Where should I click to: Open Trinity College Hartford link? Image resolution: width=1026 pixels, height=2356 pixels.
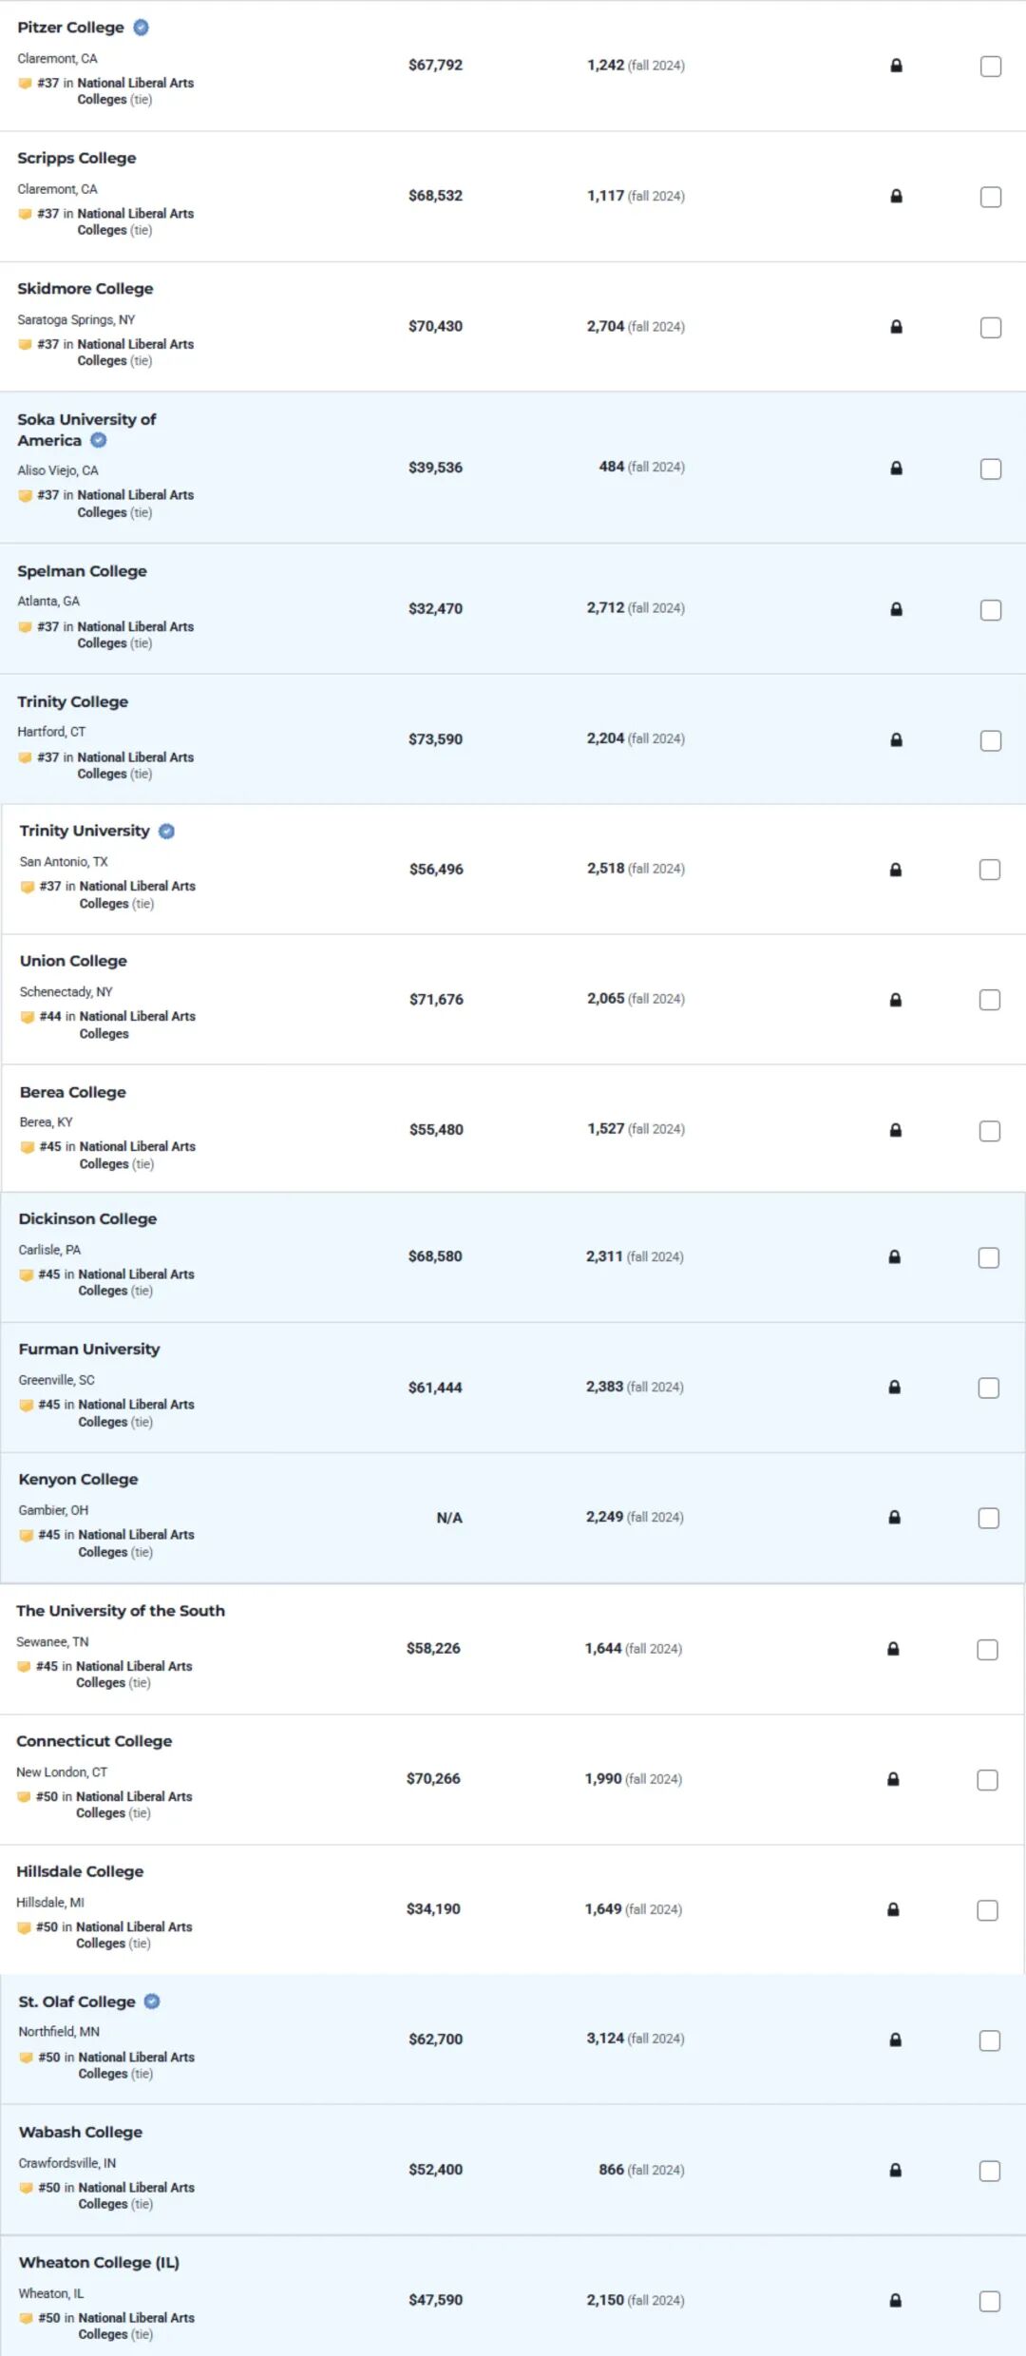pyautogui.click(x=72, y=701)
